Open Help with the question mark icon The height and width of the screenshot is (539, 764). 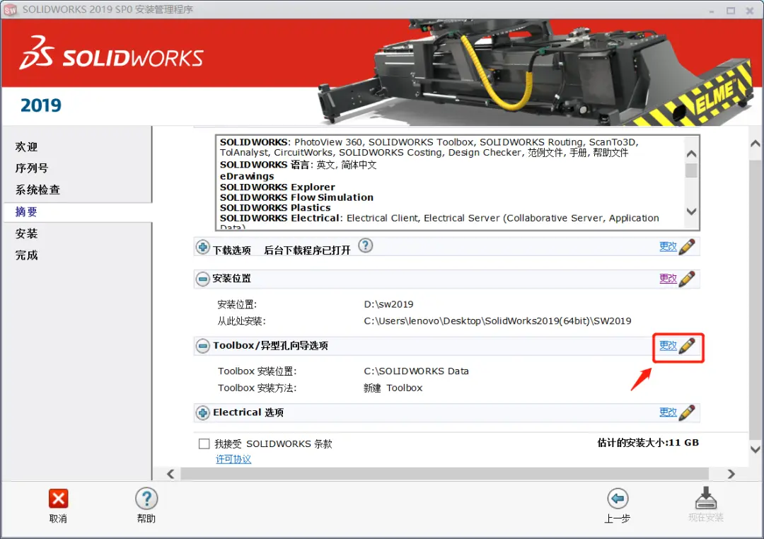point(146,499)
